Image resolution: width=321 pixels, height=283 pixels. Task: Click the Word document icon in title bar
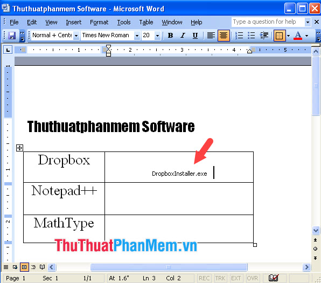pos(5,8)
